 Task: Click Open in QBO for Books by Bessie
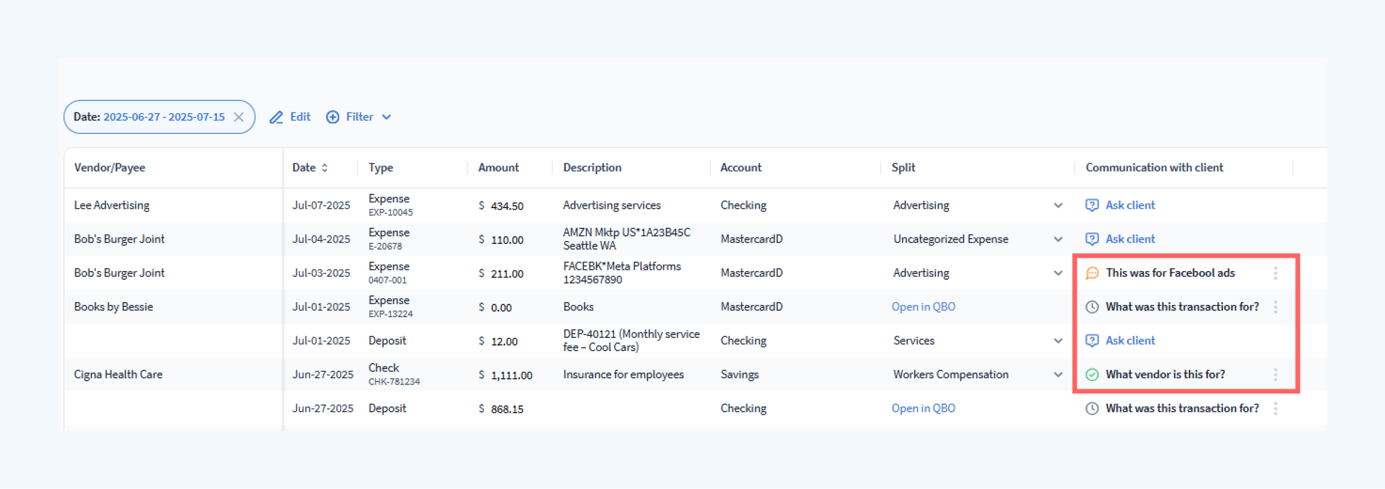click(923, 307)
